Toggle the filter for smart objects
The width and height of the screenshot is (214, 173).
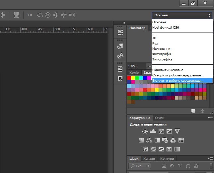196,166
